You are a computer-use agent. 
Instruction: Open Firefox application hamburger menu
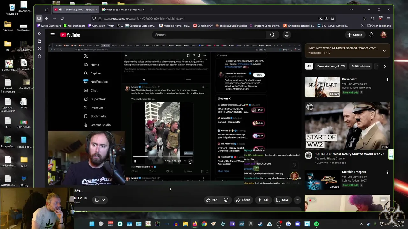(x=388, y=18)
